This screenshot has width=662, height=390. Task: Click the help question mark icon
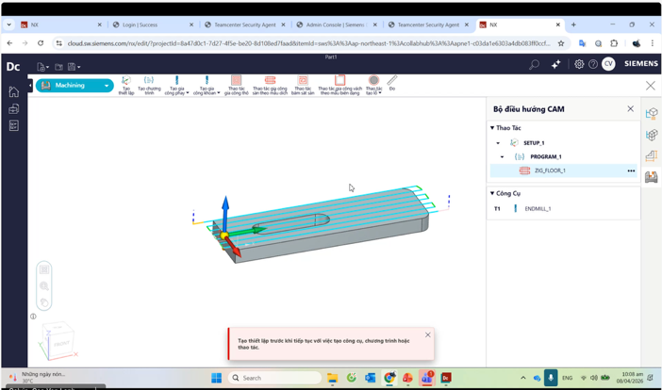pyautogui.click(x=593, y=65)
